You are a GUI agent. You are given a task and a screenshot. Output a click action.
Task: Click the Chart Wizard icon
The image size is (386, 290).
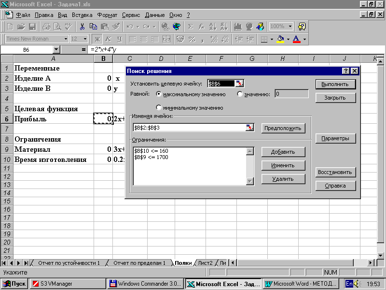pos(238,27)
